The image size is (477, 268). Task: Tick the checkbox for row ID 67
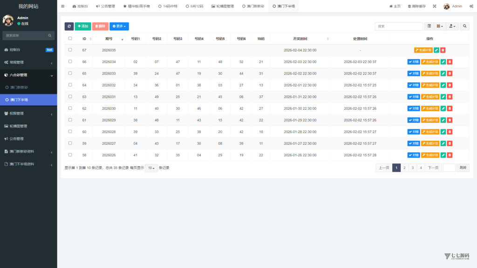pos(70,50)
